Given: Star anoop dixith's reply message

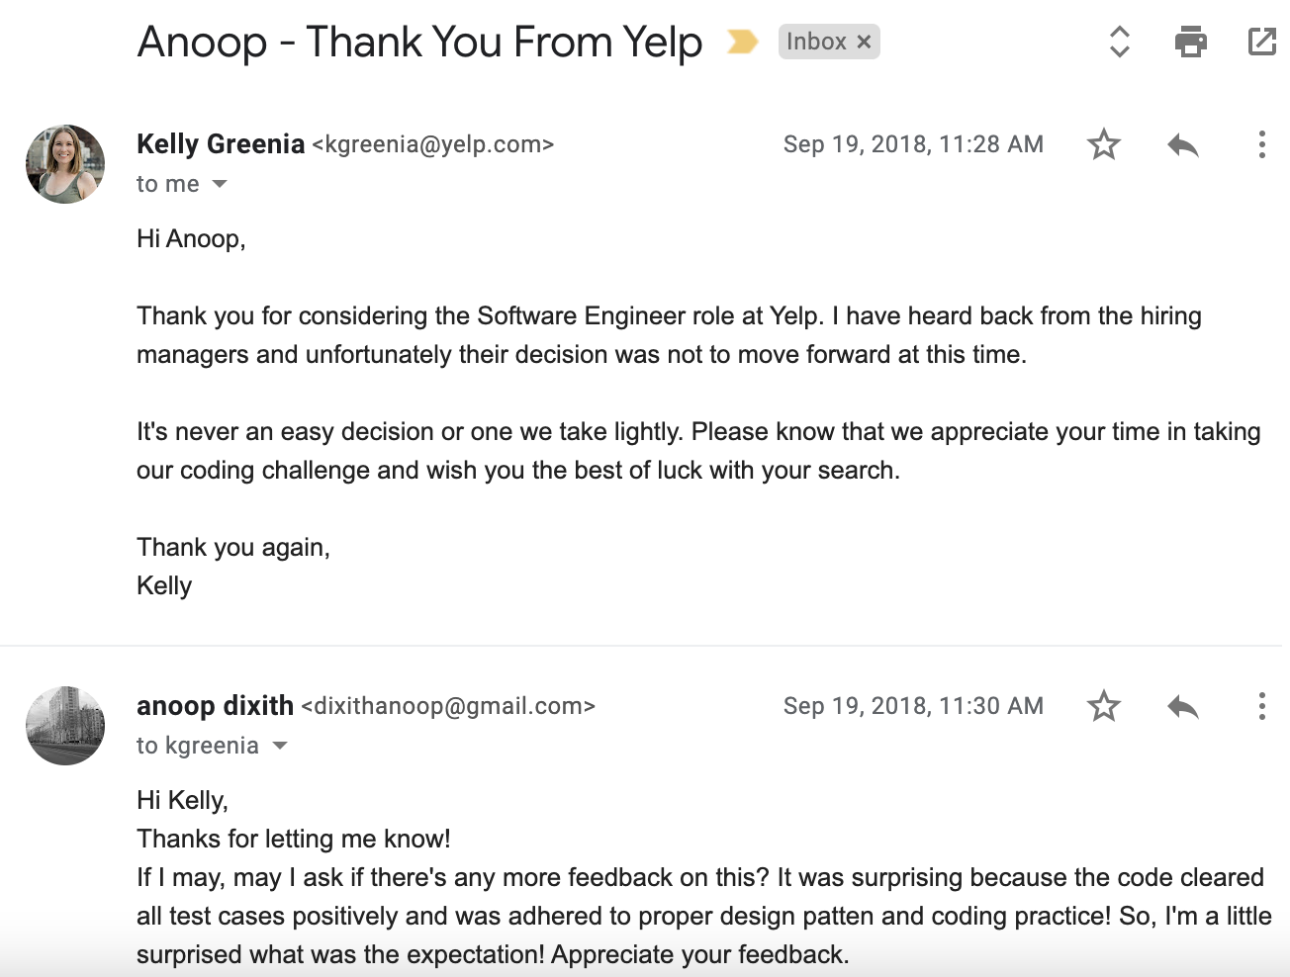Looking at the screenshot, I should [1103, 706].
